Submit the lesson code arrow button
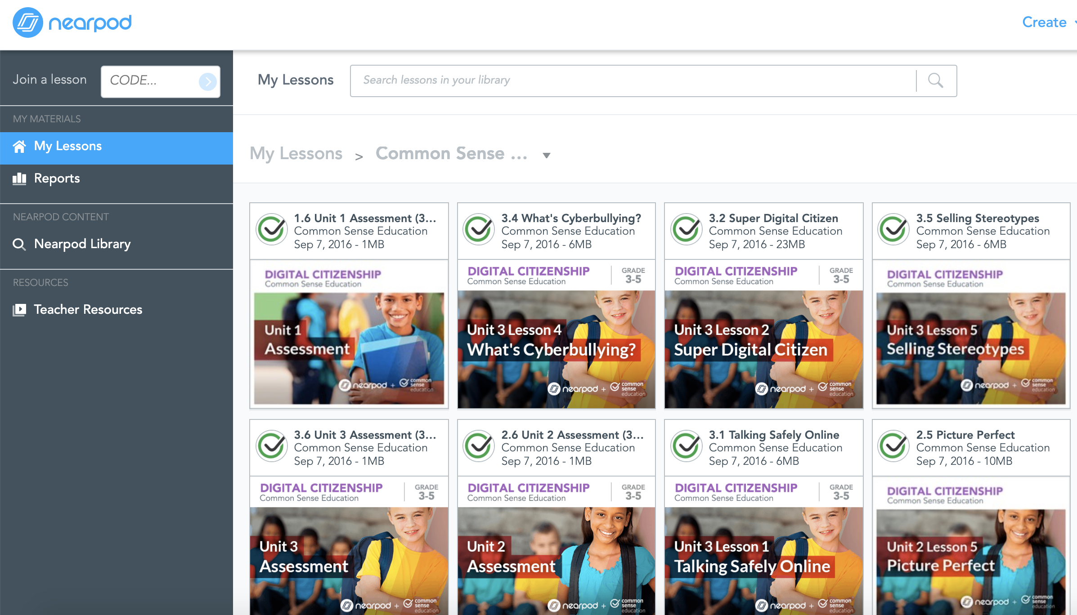This screenshot has height=615, width=1077. coord(207,81)
